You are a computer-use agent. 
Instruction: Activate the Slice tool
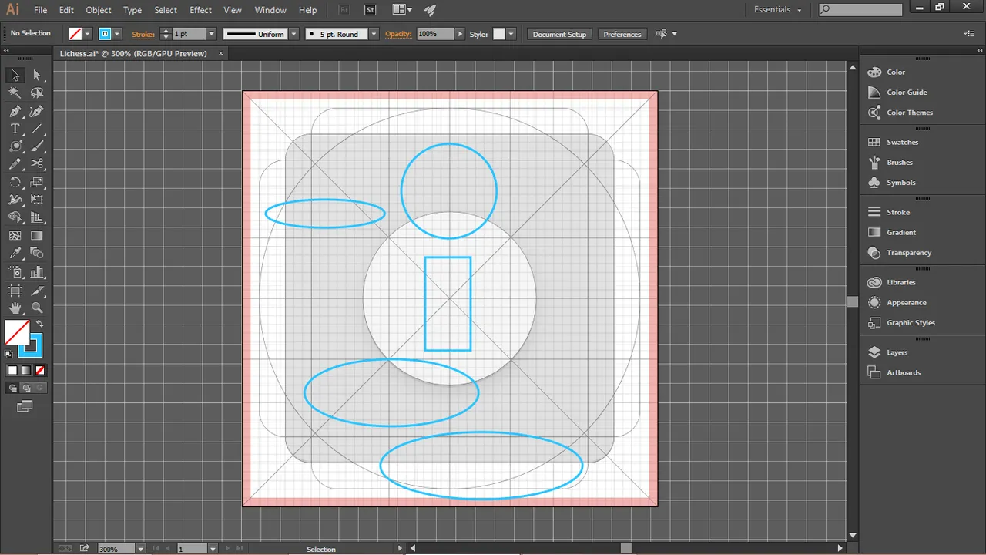point(37,291)
